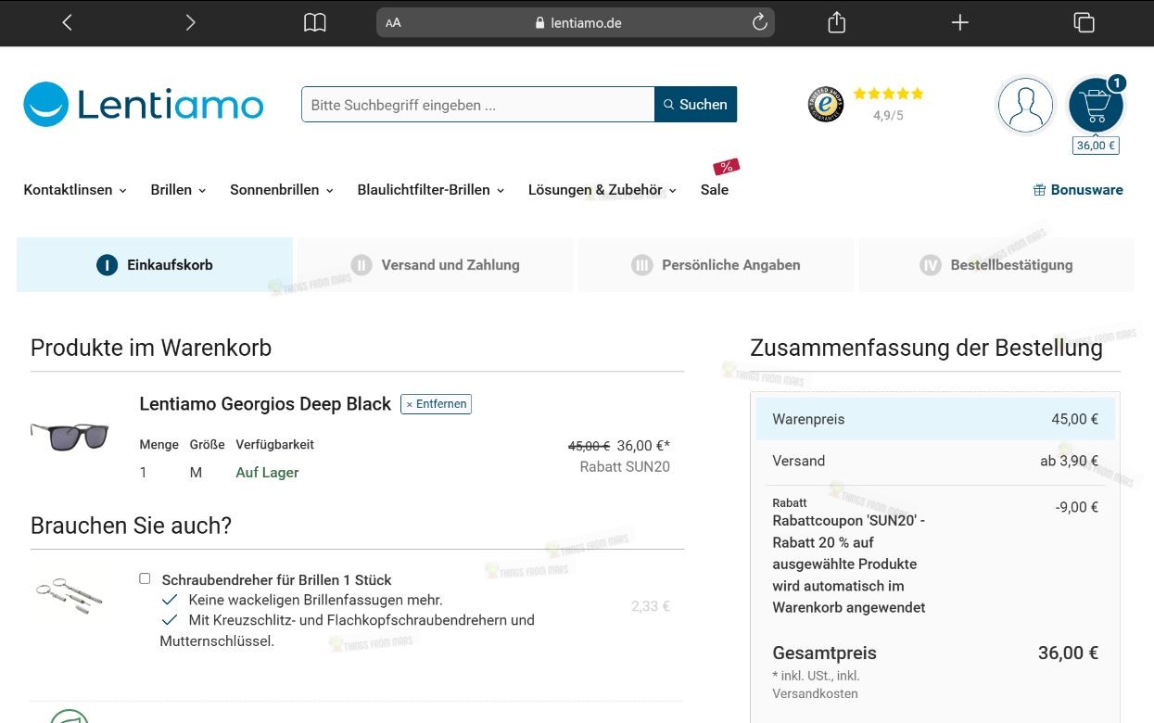Click the Warenpreis row in summary
This screenshot has height=723, width=1154.
[x=935, y=419]
